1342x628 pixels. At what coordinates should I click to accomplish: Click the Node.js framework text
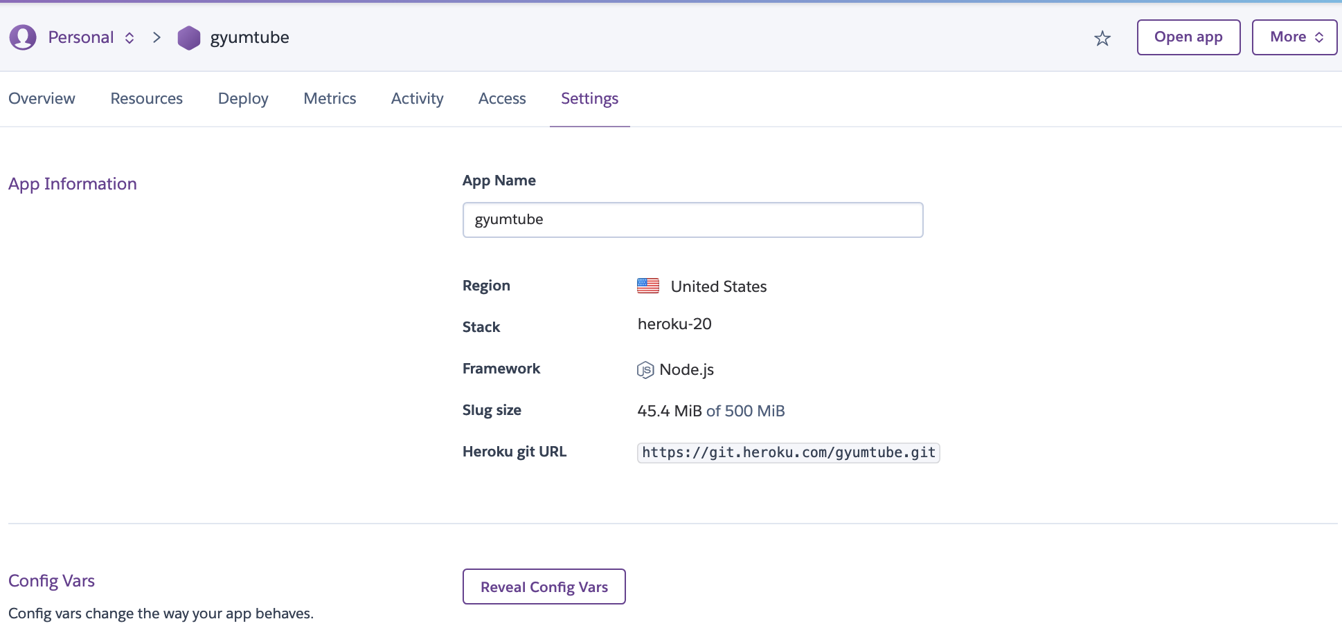[686, 370]
